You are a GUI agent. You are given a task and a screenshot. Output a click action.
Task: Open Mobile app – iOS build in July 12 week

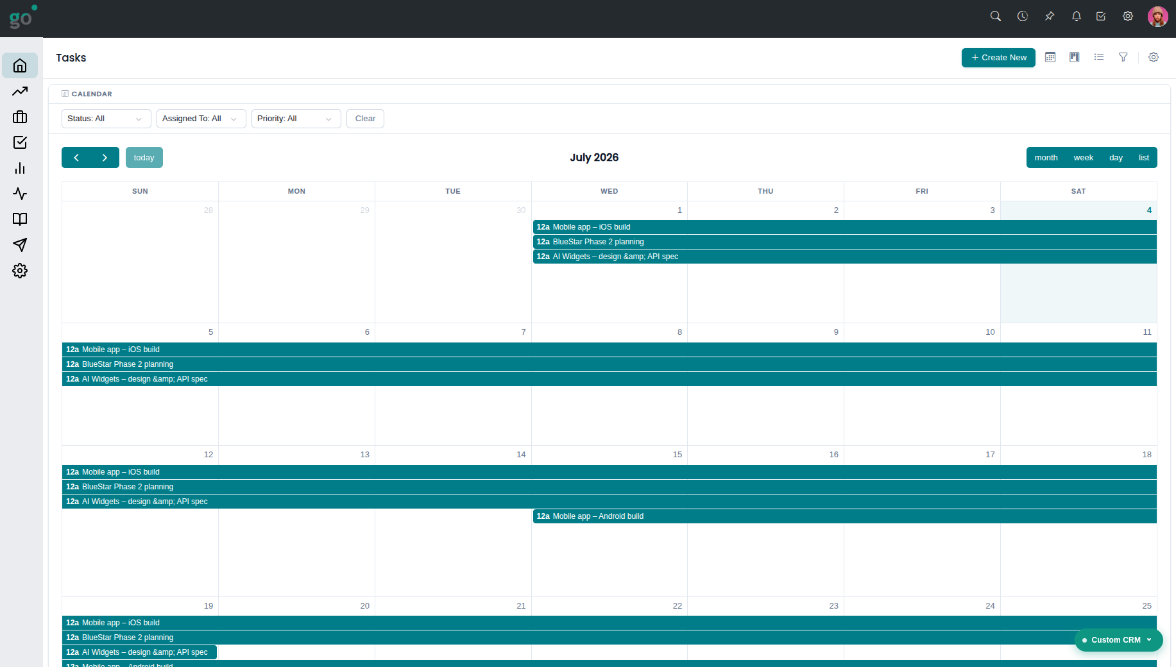click(609, 472)
